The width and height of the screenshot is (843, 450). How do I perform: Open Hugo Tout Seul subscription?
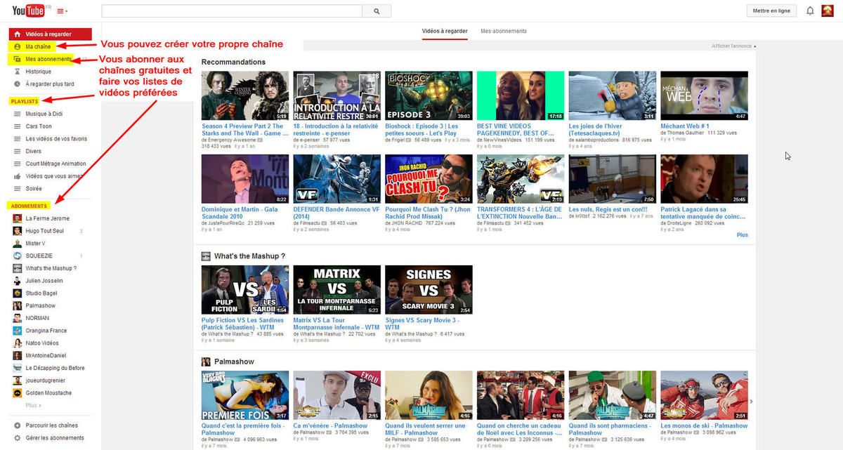45,231
